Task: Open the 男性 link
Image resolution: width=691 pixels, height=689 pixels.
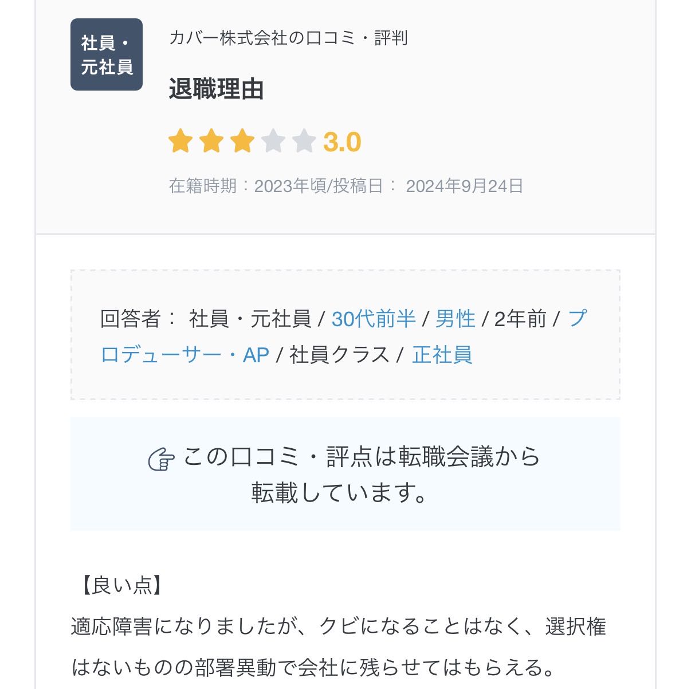Action: (456, 319)
